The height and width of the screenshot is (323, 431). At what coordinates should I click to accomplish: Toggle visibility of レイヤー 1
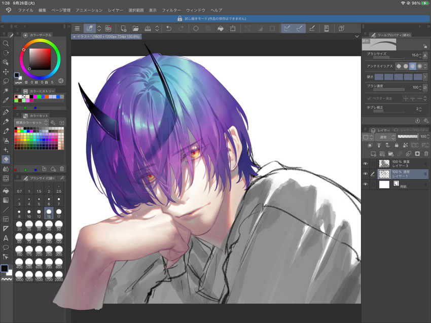coord(365,174)
